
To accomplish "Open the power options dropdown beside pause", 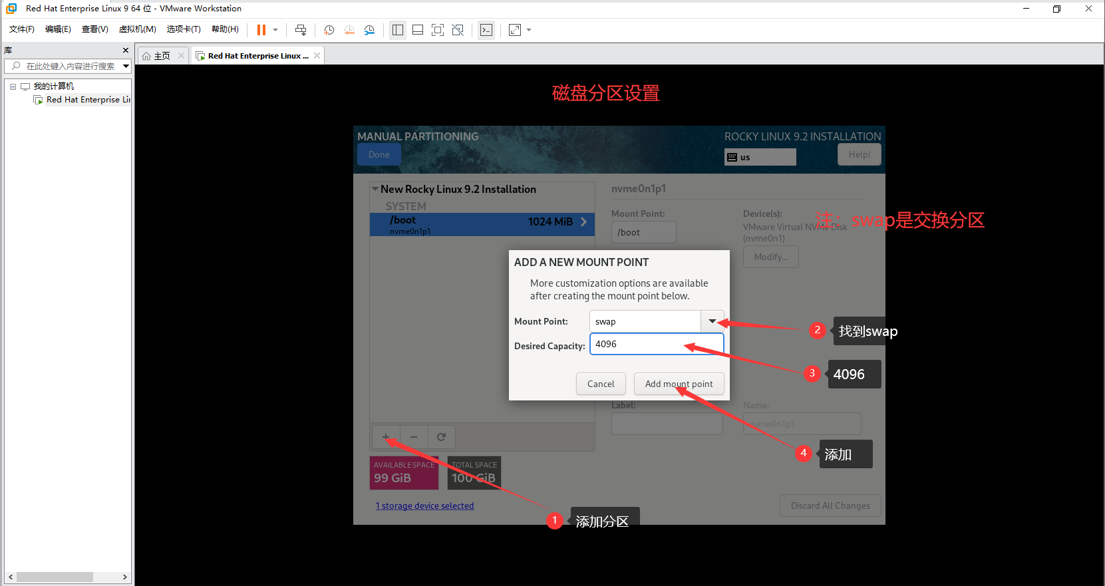I will click(275, 30).
